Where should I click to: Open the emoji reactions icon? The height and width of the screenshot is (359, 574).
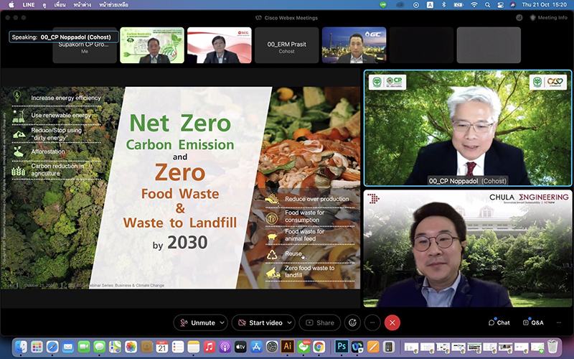pos(352,322)
